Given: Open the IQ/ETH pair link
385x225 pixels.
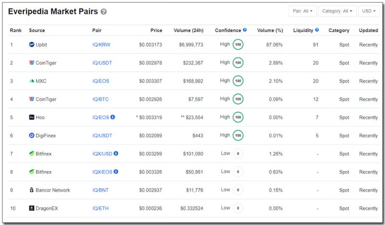Looking at the screenshot, I should 101,208.
